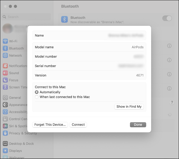Select the Automatically radio option
Image resolution: width=179 pixels, height=159 pixels.
pyautogui.click(x=37, y=92)
